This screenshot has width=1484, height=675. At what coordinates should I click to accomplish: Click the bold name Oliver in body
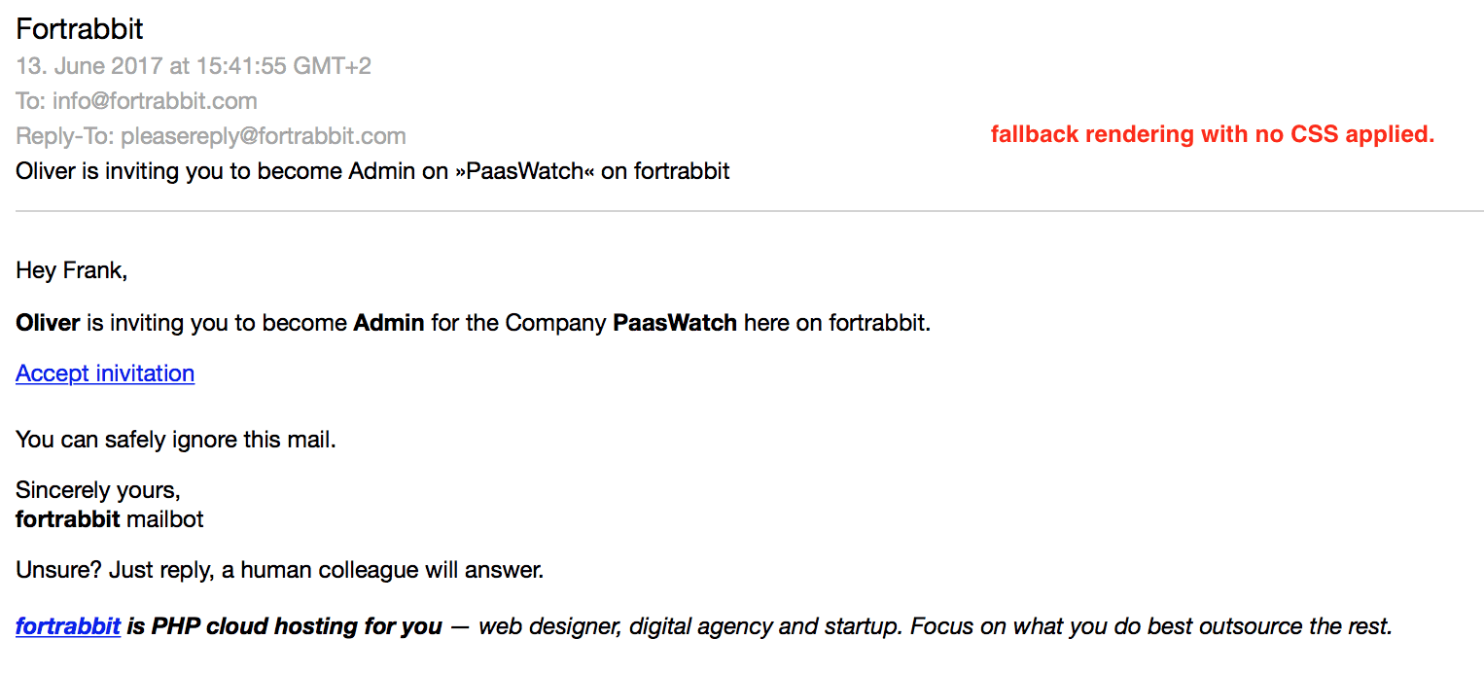(48, 323)
